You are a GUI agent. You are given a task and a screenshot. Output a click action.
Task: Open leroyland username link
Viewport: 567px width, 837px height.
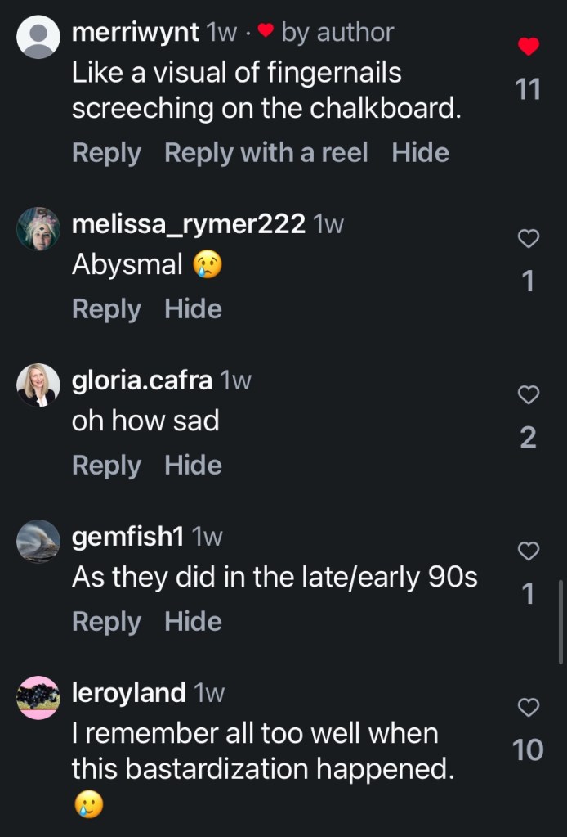pyautogui.click(x=129, y=693)
